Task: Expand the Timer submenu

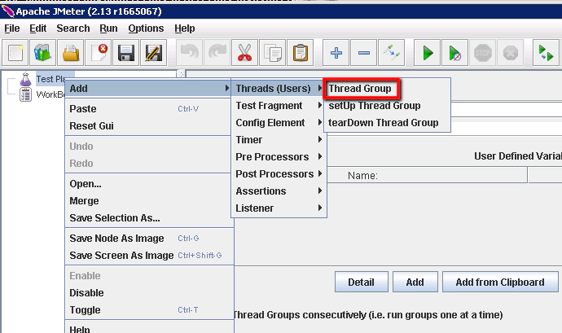Action: pos(279,140)
